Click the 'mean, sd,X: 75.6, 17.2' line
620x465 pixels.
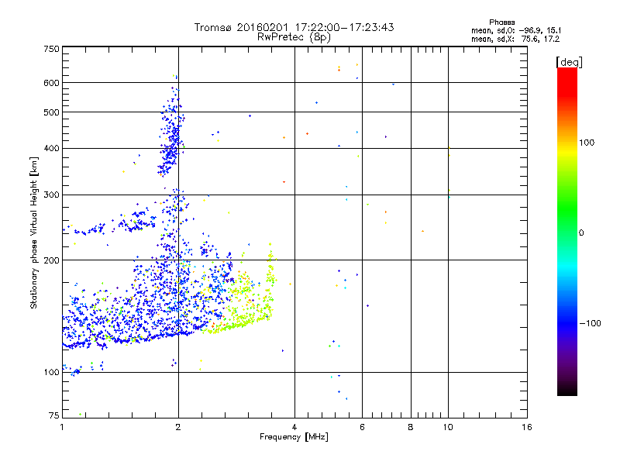[x=515, y=39]
